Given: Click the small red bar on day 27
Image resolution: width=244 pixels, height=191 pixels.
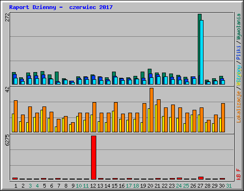Looking at the screenshot, I should click(201, 178).
